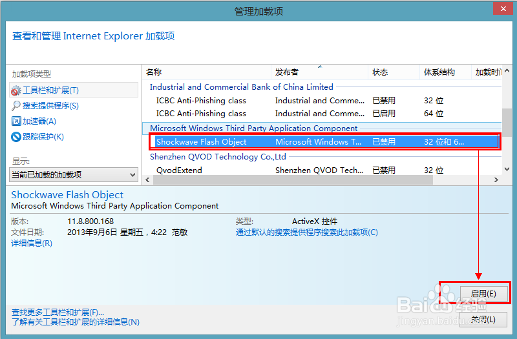The image size is (517, 339).
Task: Click the ActiveX 控件 type value
Action: 315,221
